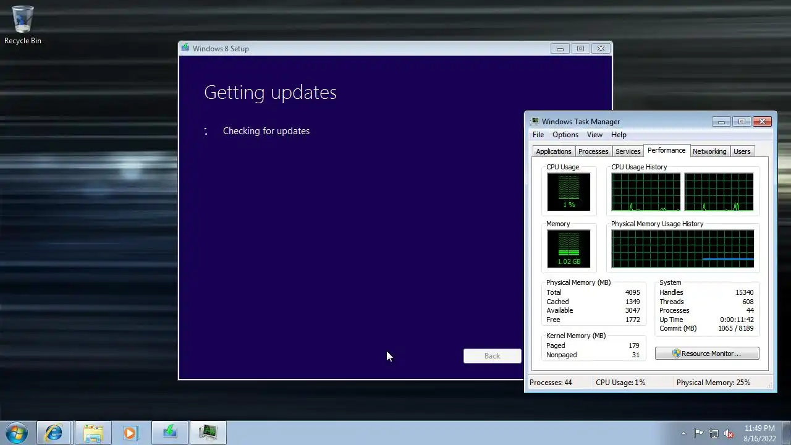Open Action Center flag tray icon

point(698,433)
